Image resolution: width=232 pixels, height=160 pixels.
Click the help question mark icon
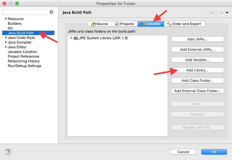pyautogui.click(x=8, y=152)
